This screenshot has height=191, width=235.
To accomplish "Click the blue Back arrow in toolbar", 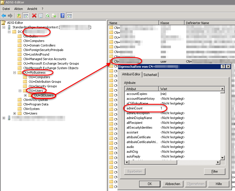I will tap(4, 16).
